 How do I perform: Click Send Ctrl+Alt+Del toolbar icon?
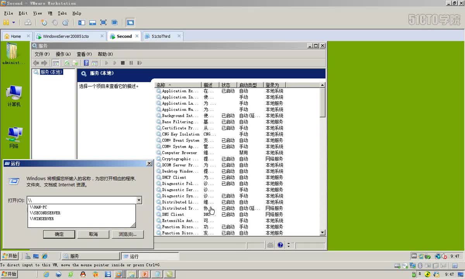tap(28, 23)
